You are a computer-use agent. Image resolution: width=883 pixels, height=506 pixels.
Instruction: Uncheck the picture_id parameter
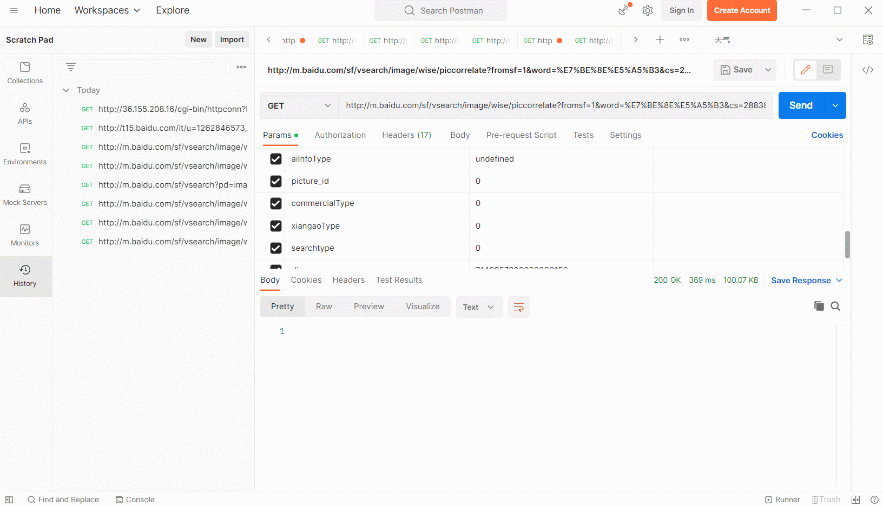276,181
